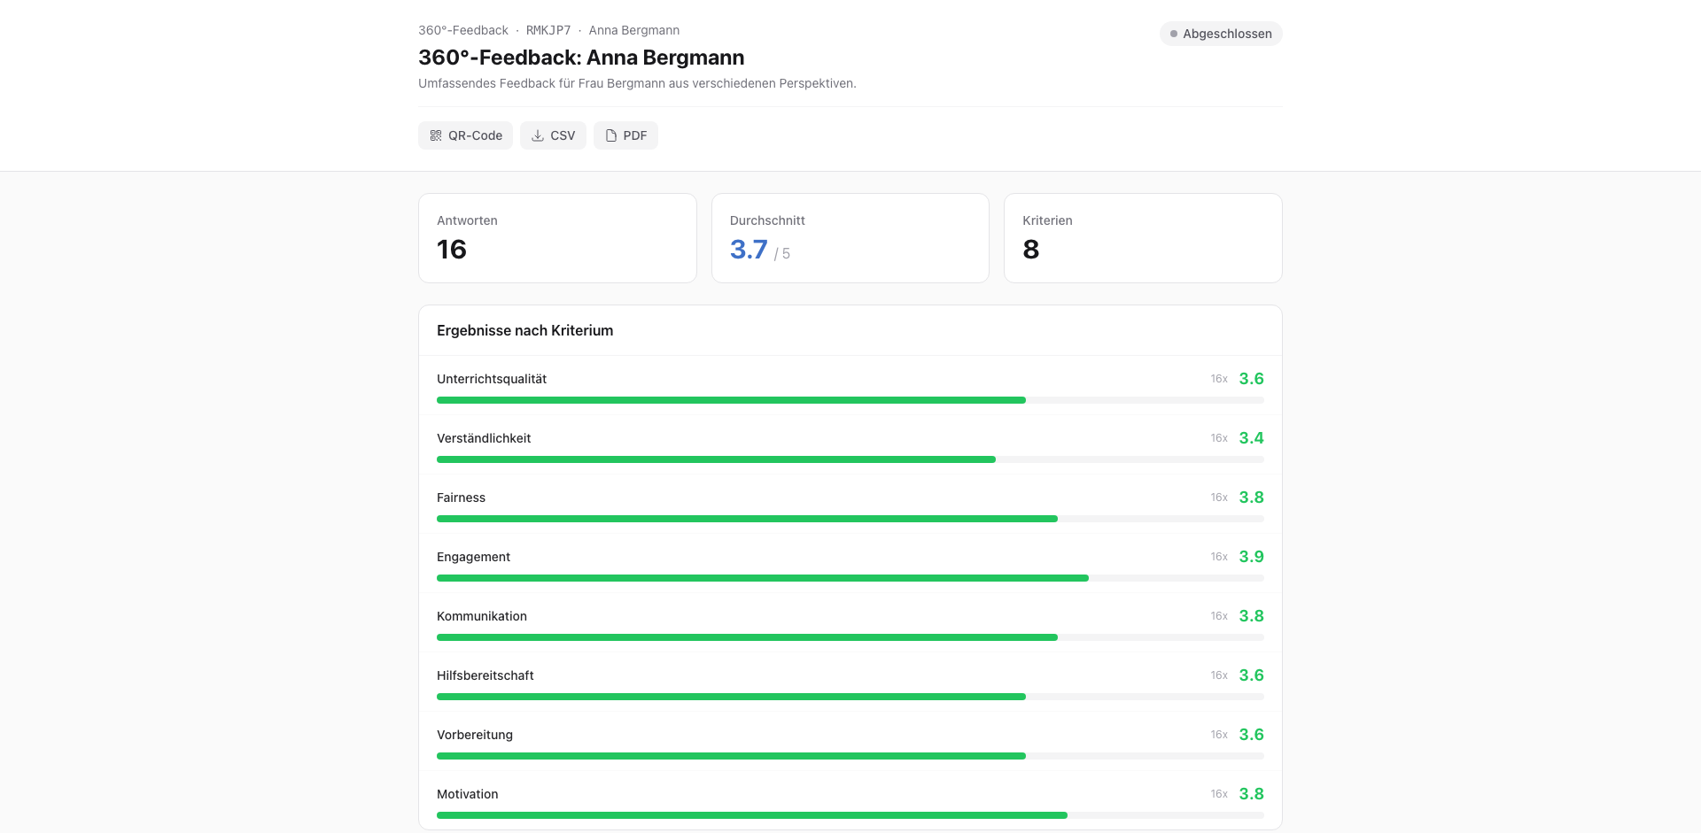Select Anna Bergmann in the breadcrumb trail

633,29
